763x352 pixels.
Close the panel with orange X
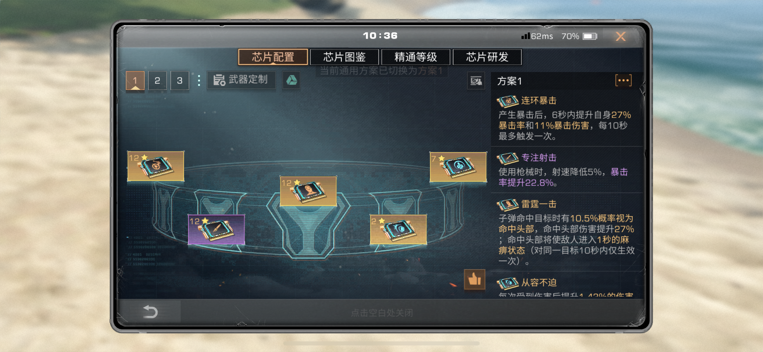point(621,37)
